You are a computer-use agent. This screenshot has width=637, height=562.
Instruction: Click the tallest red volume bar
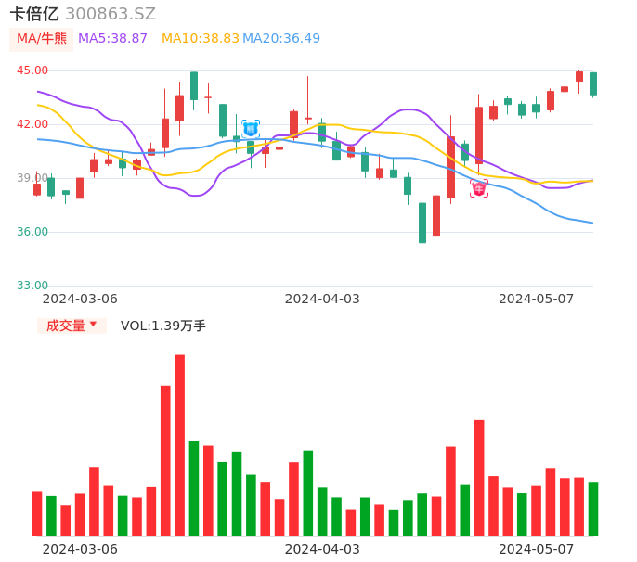[x=179, y=445]
